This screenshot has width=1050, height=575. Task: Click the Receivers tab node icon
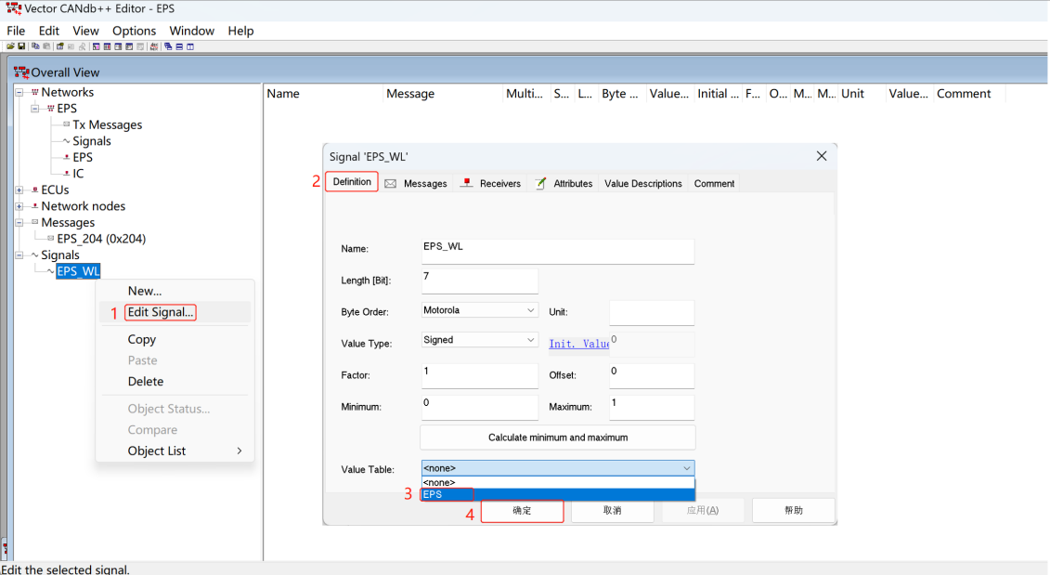[467, 183]
